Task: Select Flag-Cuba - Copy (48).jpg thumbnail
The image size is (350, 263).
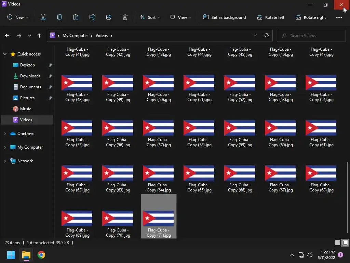Action: [77, 83]
